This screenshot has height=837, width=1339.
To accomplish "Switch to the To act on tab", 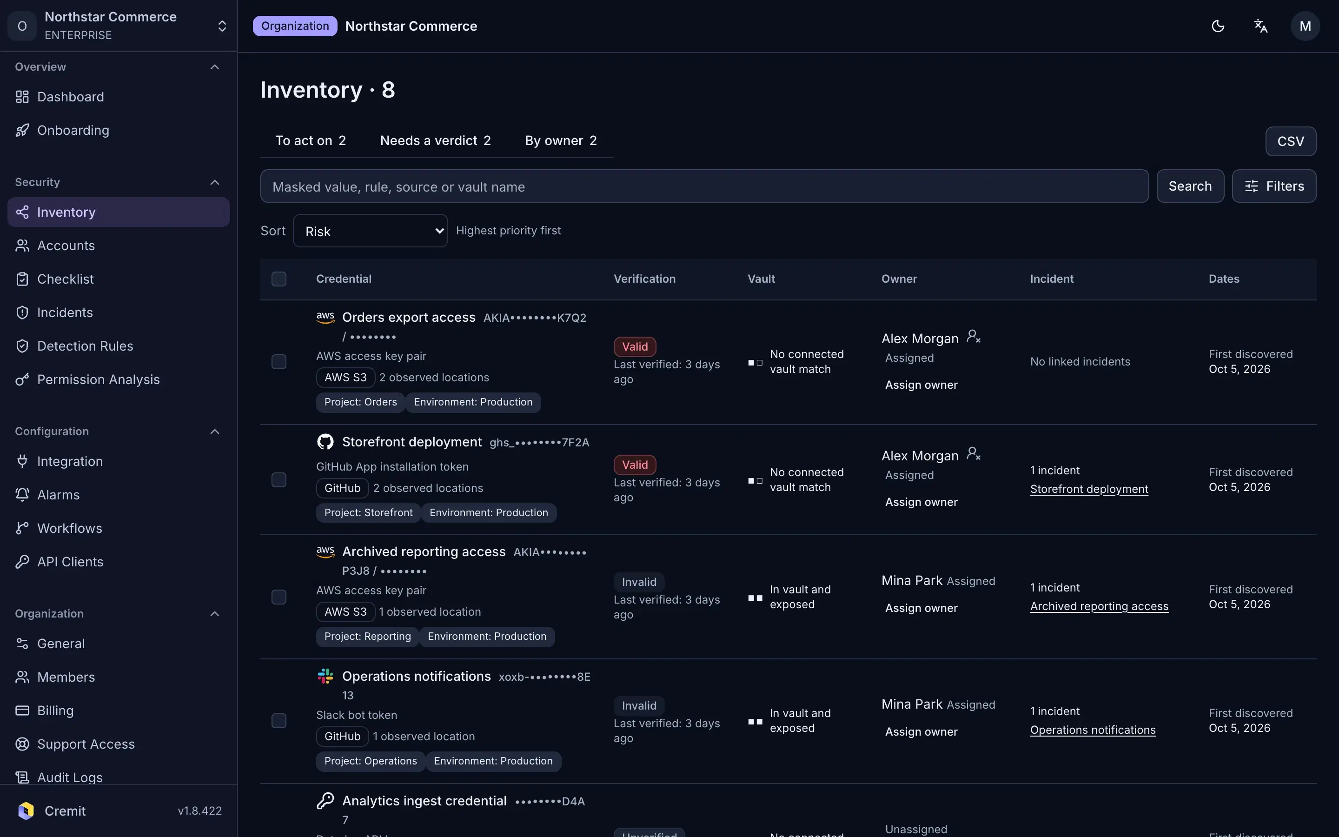I will pos(311,140).
